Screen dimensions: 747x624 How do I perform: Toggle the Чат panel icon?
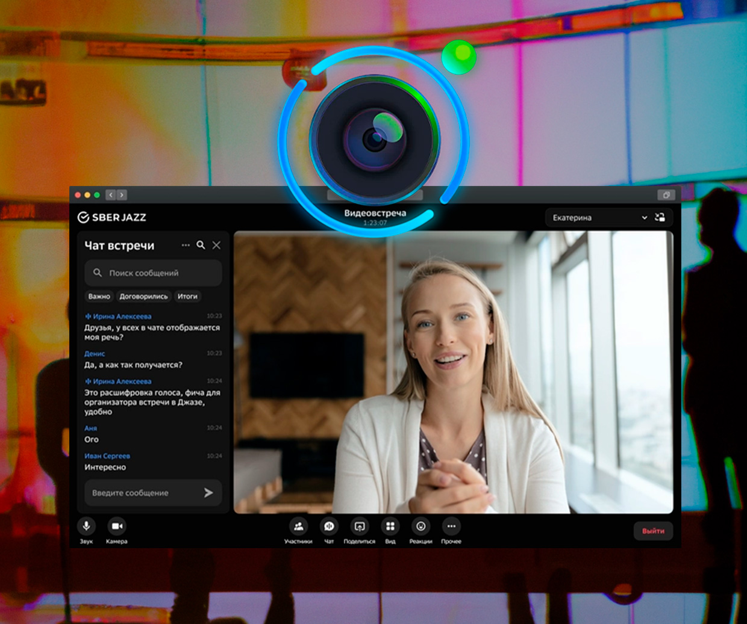(x=329, y=527)
